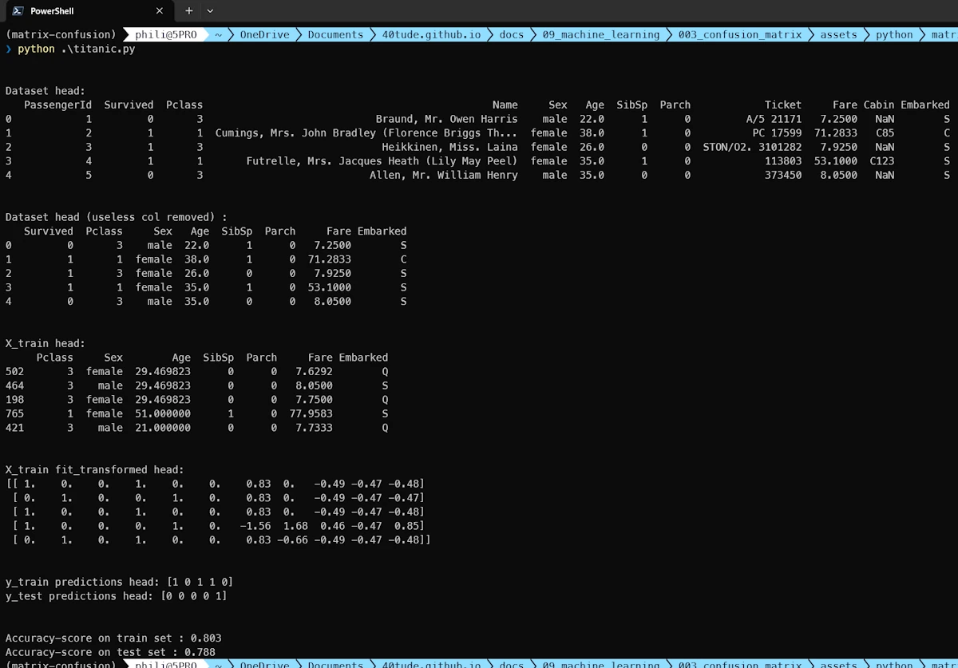The width and height of the screenshot is (958, 668).
Task: Click the PassengerId column header
Action: [x=57, y=105]
